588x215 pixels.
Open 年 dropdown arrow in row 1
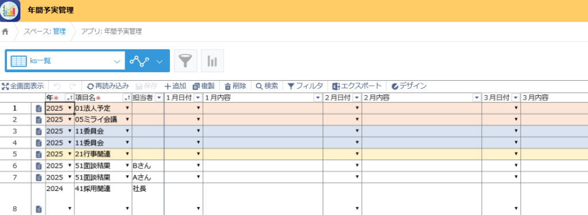(x=69, y=108)
